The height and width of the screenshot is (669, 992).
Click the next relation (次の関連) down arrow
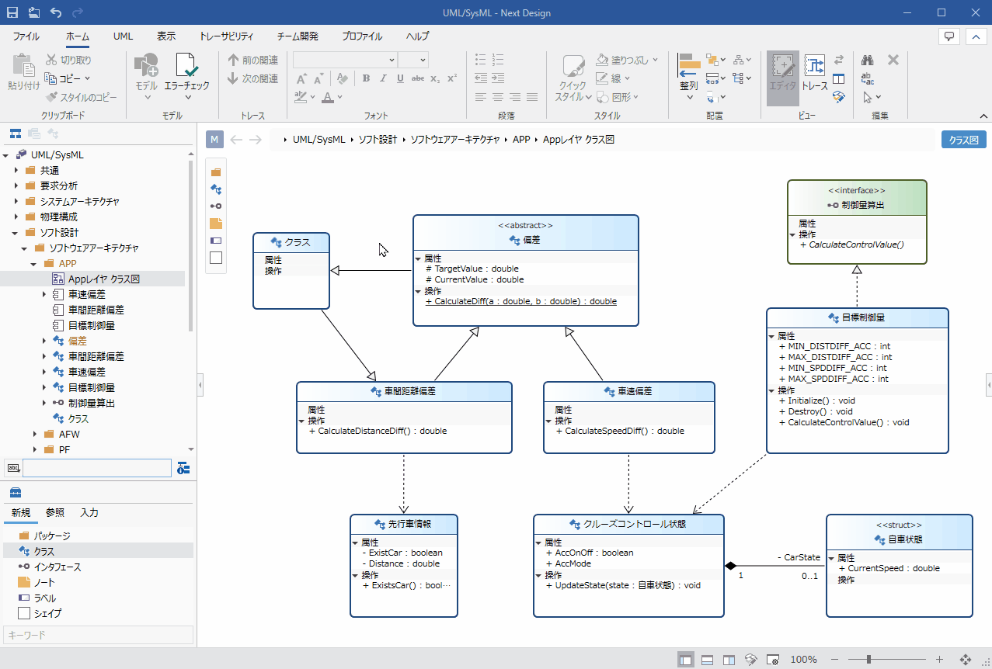(233, 78)
